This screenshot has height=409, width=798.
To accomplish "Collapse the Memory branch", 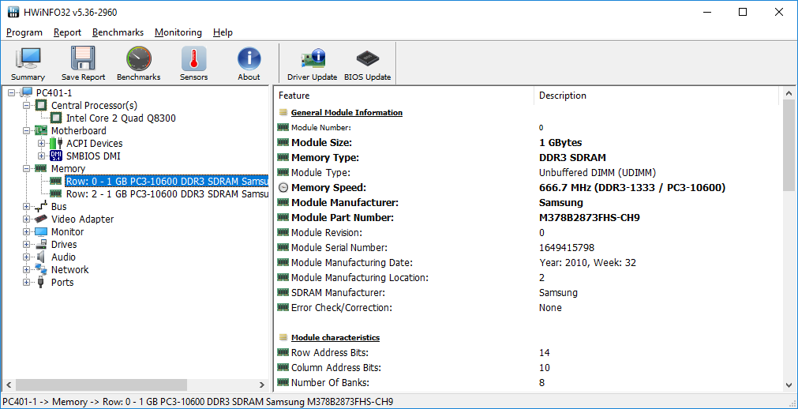I will pos(27,169).
